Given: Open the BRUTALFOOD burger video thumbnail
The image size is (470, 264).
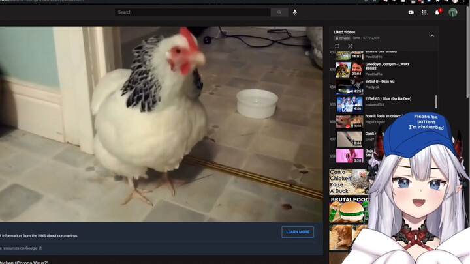Looking at the screenshot, I should click(x=349, y=209).
